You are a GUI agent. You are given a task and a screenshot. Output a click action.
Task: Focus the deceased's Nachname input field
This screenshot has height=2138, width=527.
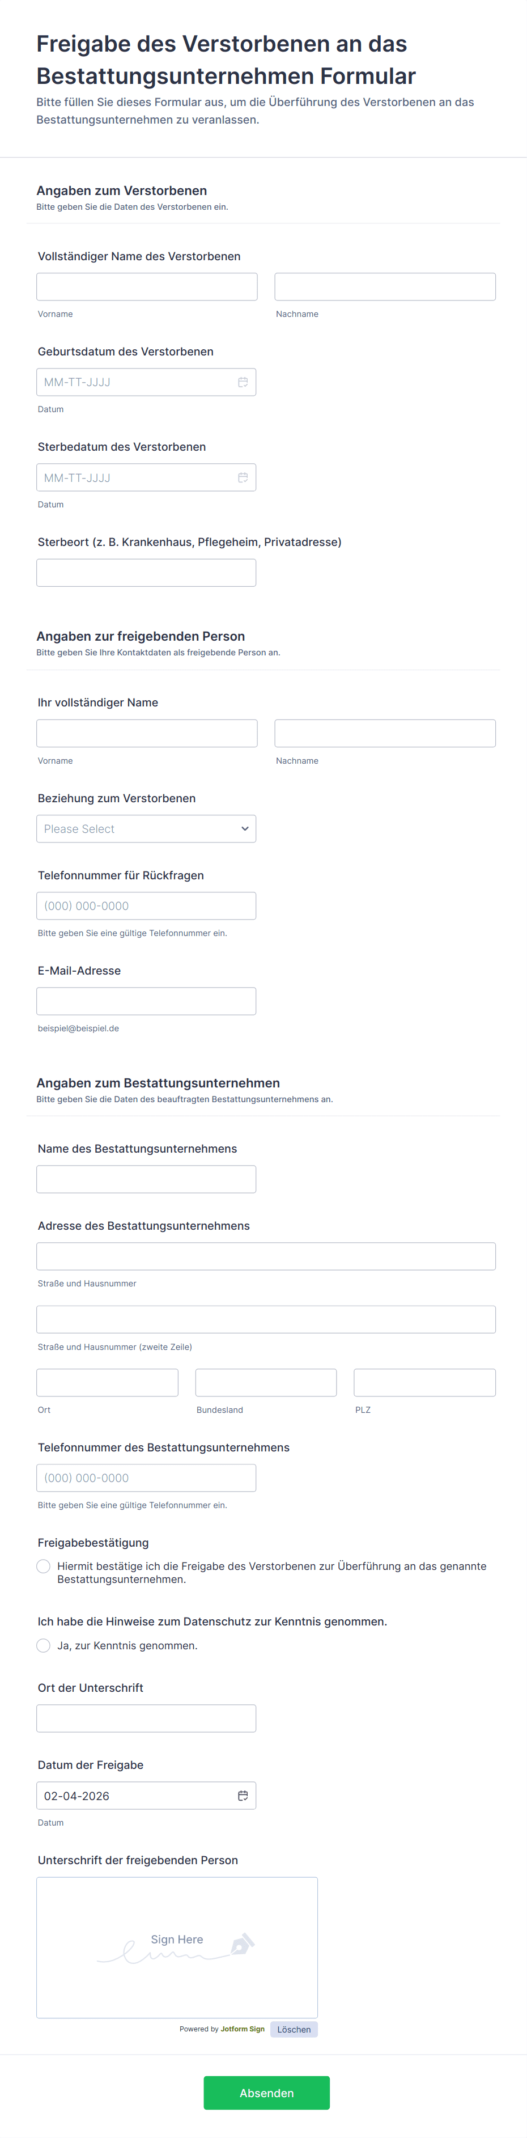tap(384, 286)
